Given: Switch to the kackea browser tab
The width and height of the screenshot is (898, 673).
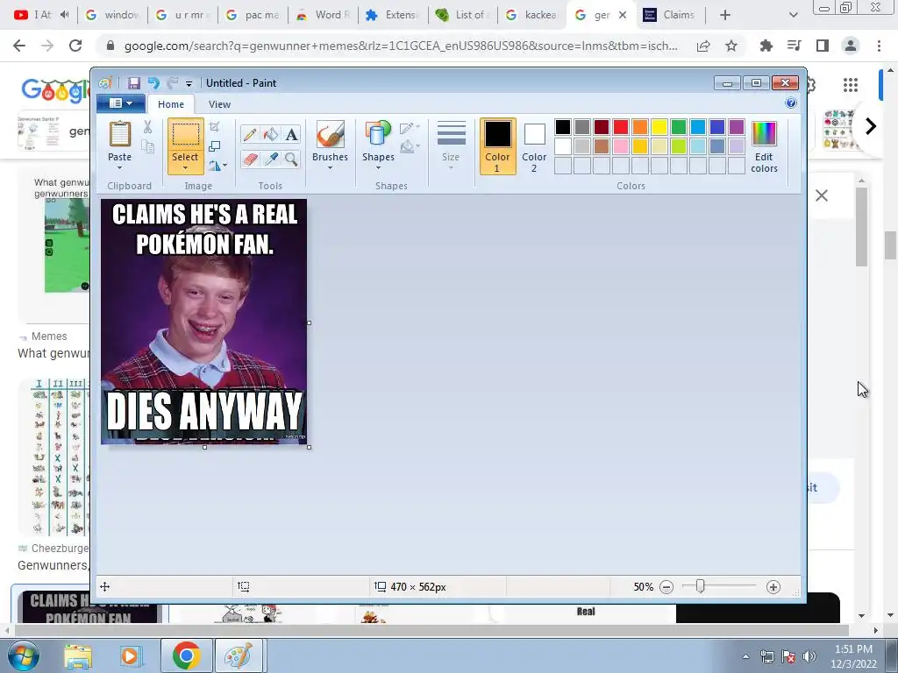Looking at the screenshot, I should coord(534,15).
